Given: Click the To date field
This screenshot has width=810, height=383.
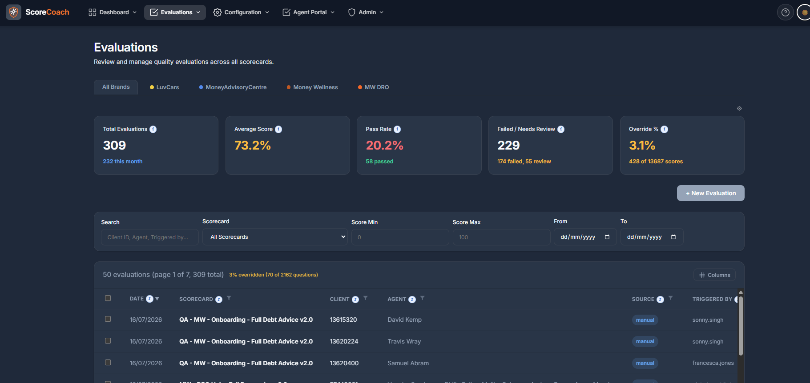Looking at the screenshot, I should [x=652, y=237].
